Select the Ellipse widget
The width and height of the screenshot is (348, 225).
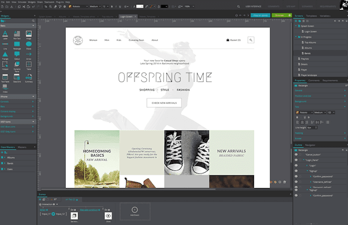tap(29, 45)
